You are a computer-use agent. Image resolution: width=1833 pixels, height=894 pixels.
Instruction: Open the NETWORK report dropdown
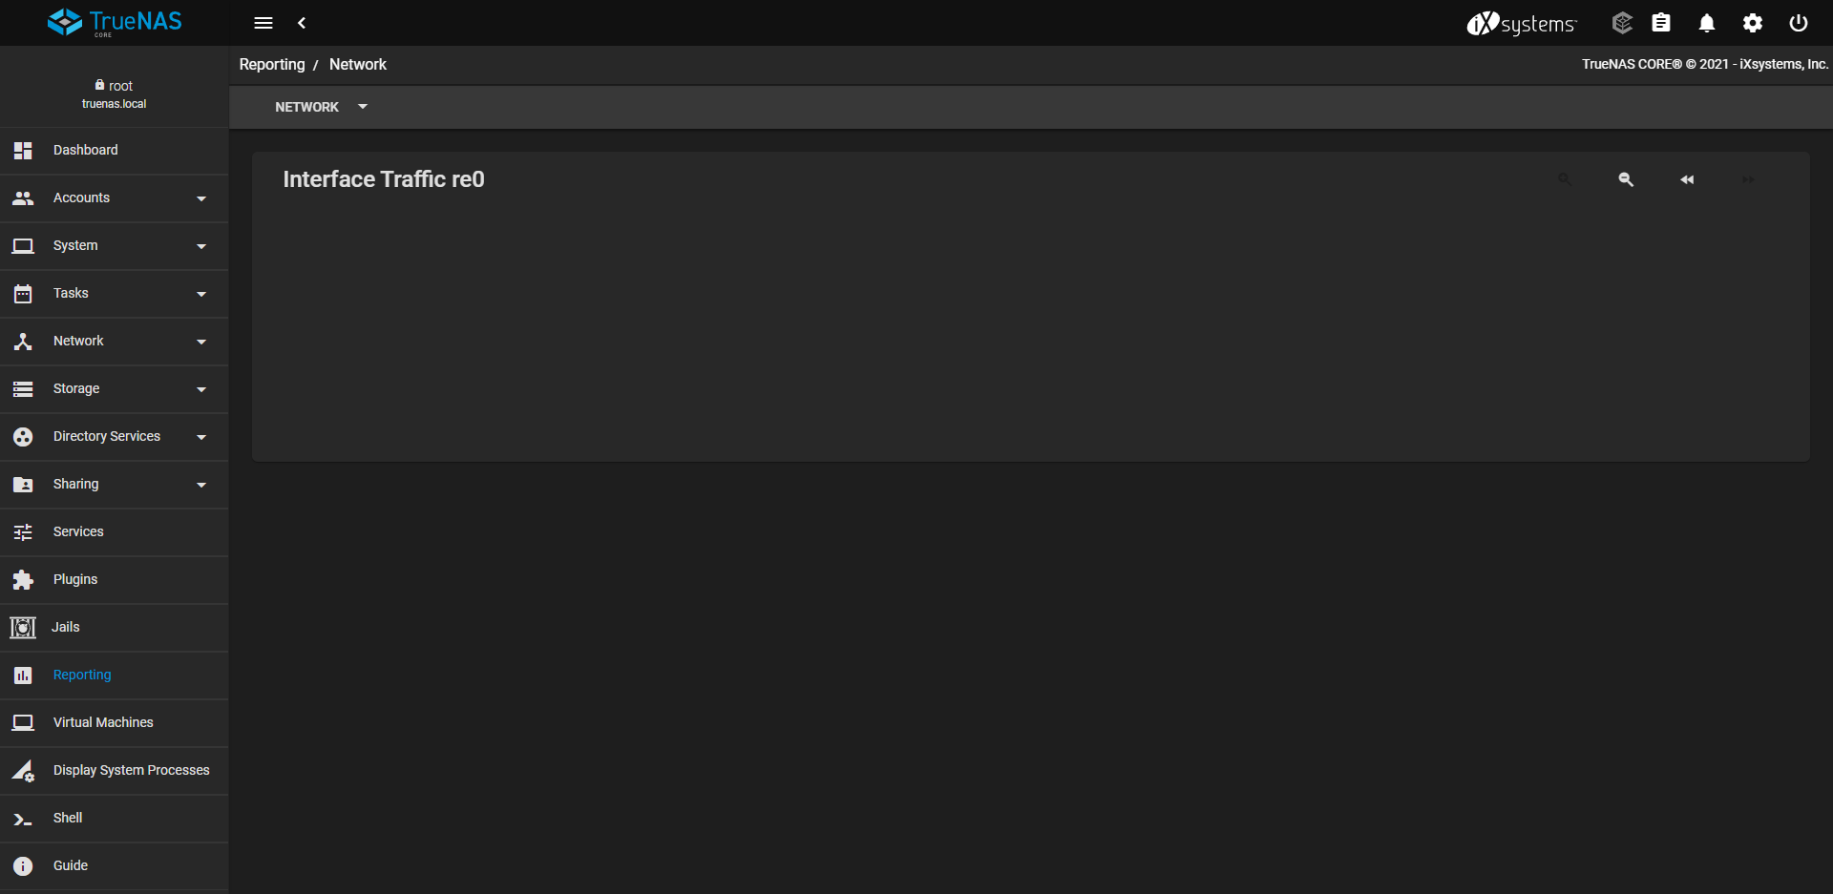pyautogui.click(x=321, y=107)
